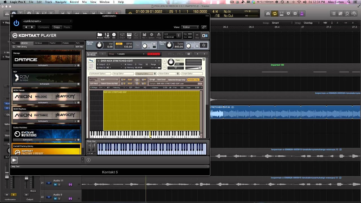The image size is (361, 203).
Task: Toggle Selected Groups only
Action: click(177, 80)
